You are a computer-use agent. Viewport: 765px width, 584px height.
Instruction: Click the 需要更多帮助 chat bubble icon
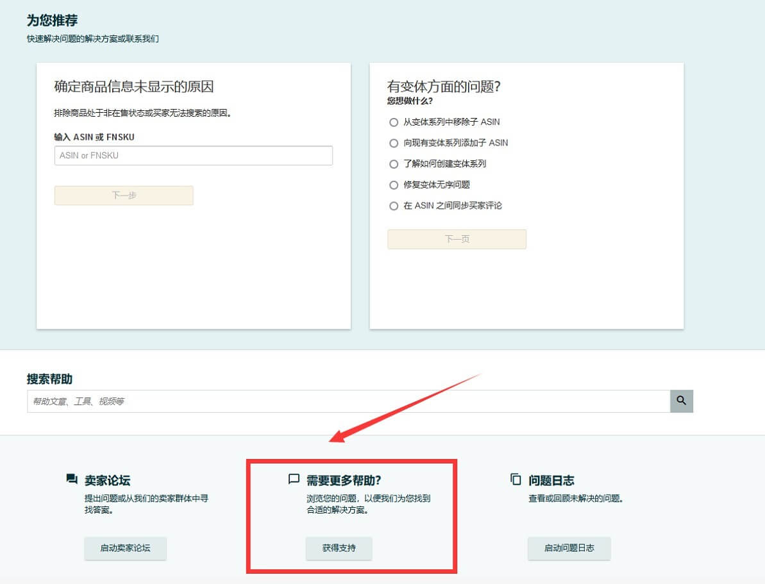click(294, 479)
